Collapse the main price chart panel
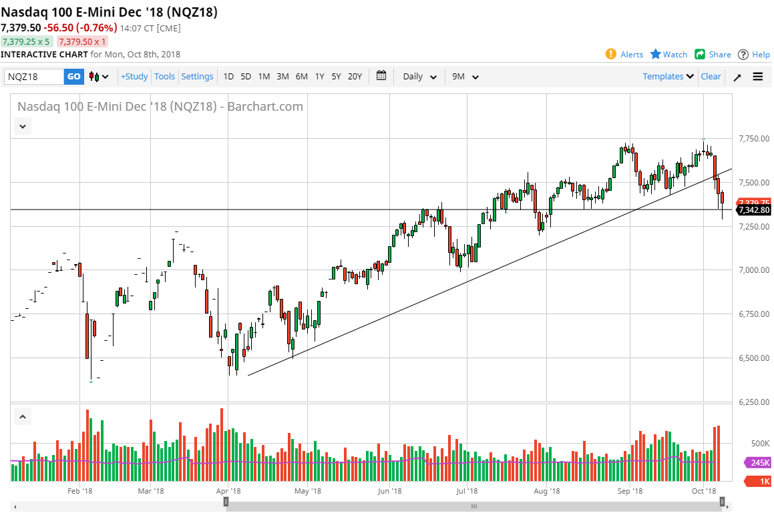Image resolution: width=774 pixels, height=513 pixels. click(x=22, y=126)
